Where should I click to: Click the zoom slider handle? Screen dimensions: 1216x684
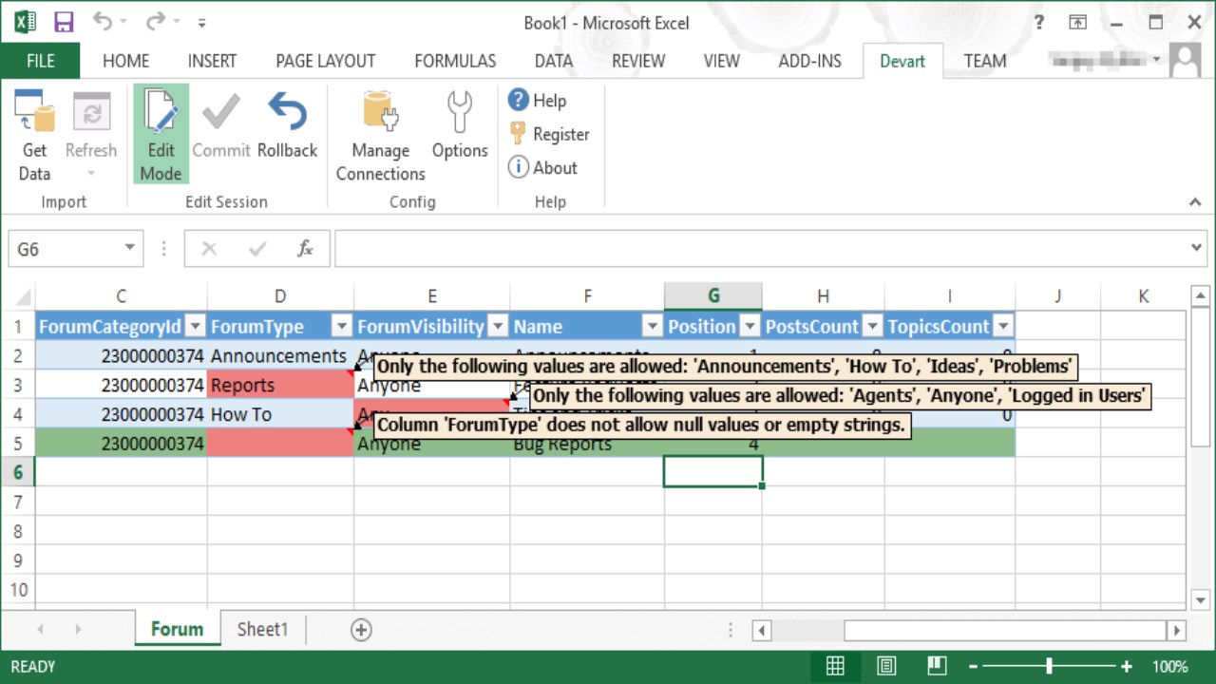(x=1049, y=666)
